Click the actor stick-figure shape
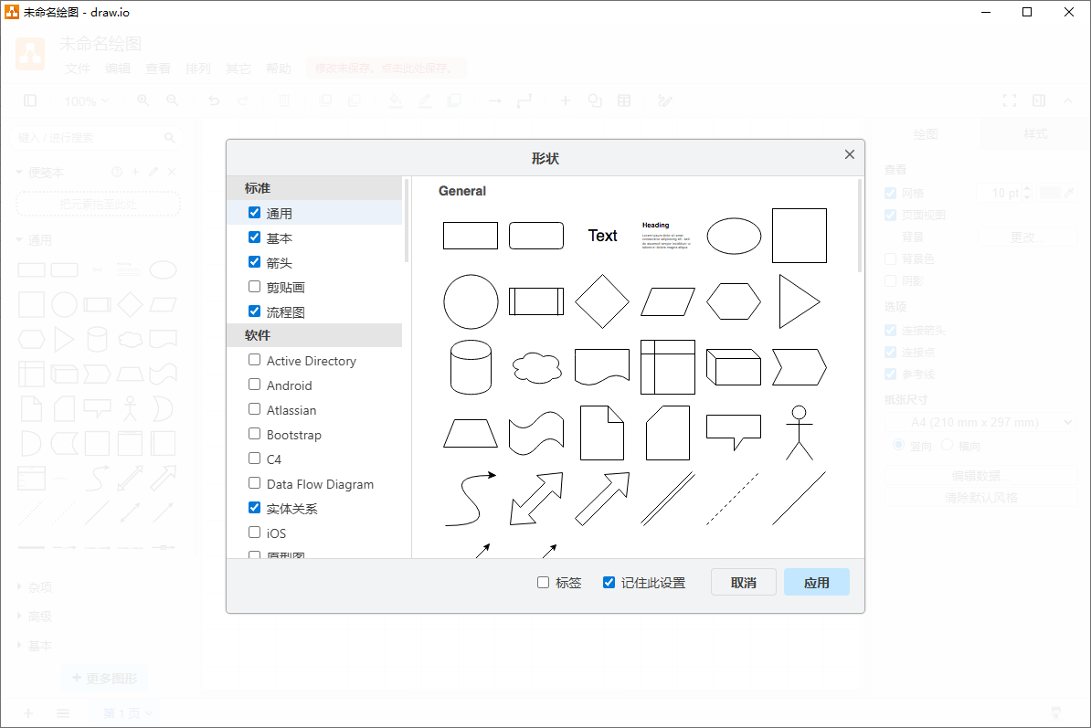1091x728 pixels. click(800, 433)
